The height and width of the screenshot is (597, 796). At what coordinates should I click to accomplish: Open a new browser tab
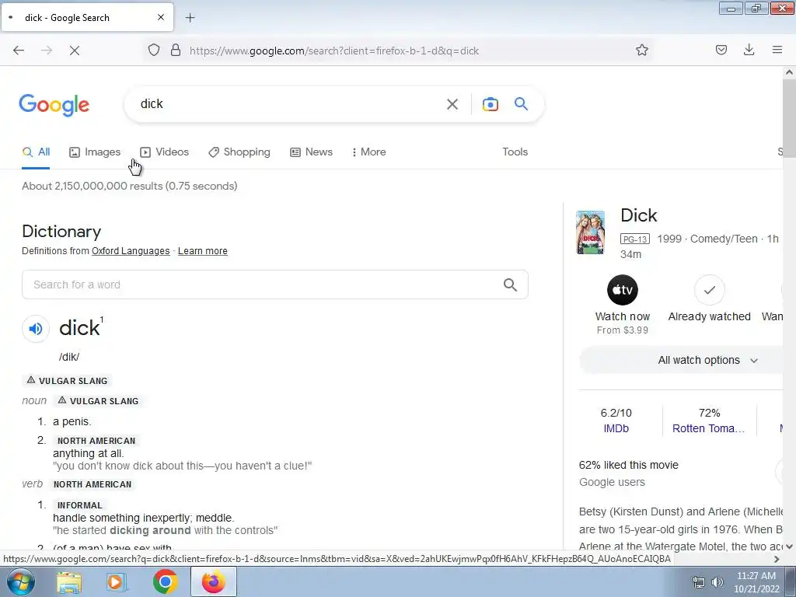[x=190, y=18]
